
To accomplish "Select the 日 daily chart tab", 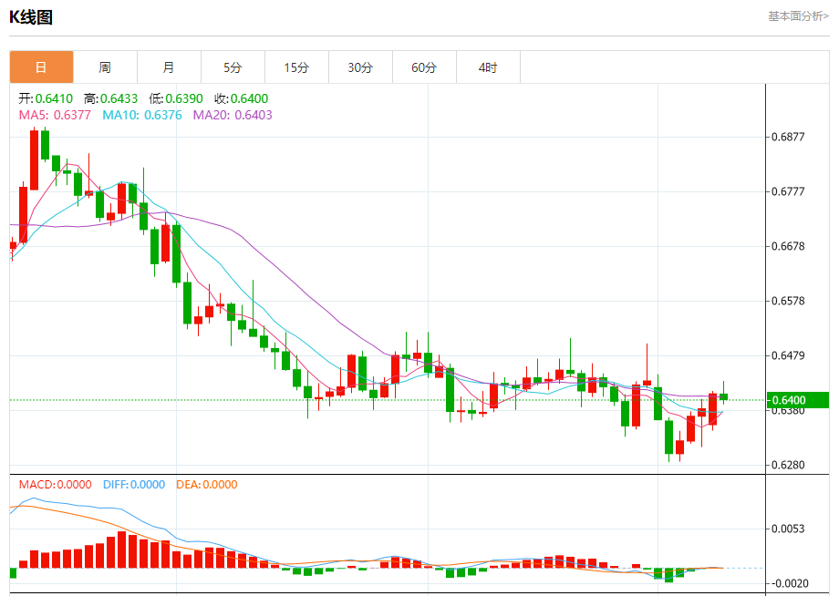I will coord(41,67).
